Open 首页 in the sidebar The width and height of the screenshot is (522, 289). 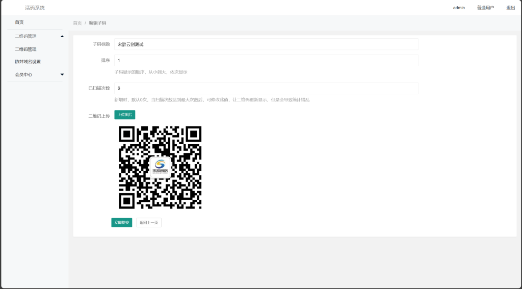coord(19,22)
